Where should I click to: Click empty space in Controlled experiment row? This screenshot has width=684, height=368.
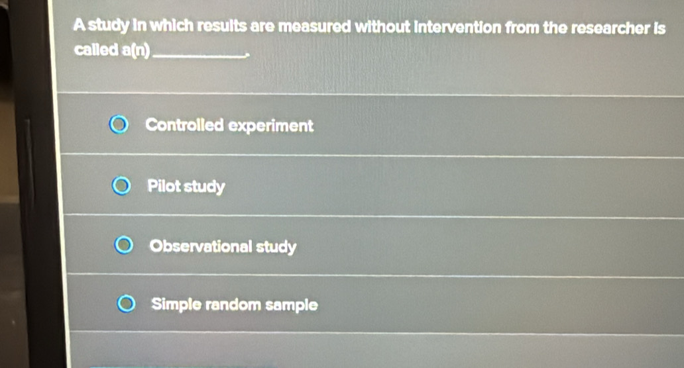tap(497, 126)
